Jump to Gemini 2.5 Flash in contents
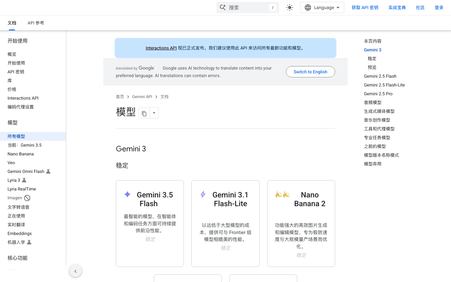Screen dimensions: 451x282 (x=380, y=76)
